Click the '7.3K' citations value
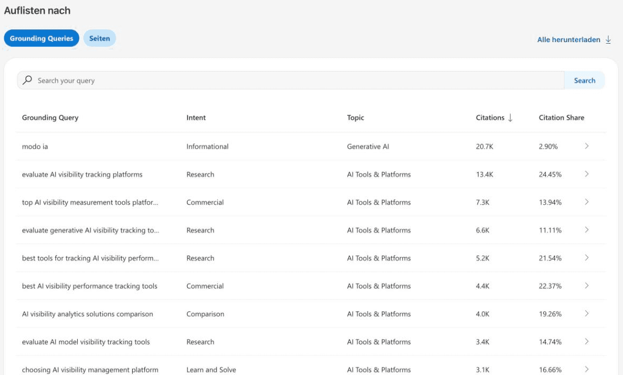623x375 pixels. point(483,202)
